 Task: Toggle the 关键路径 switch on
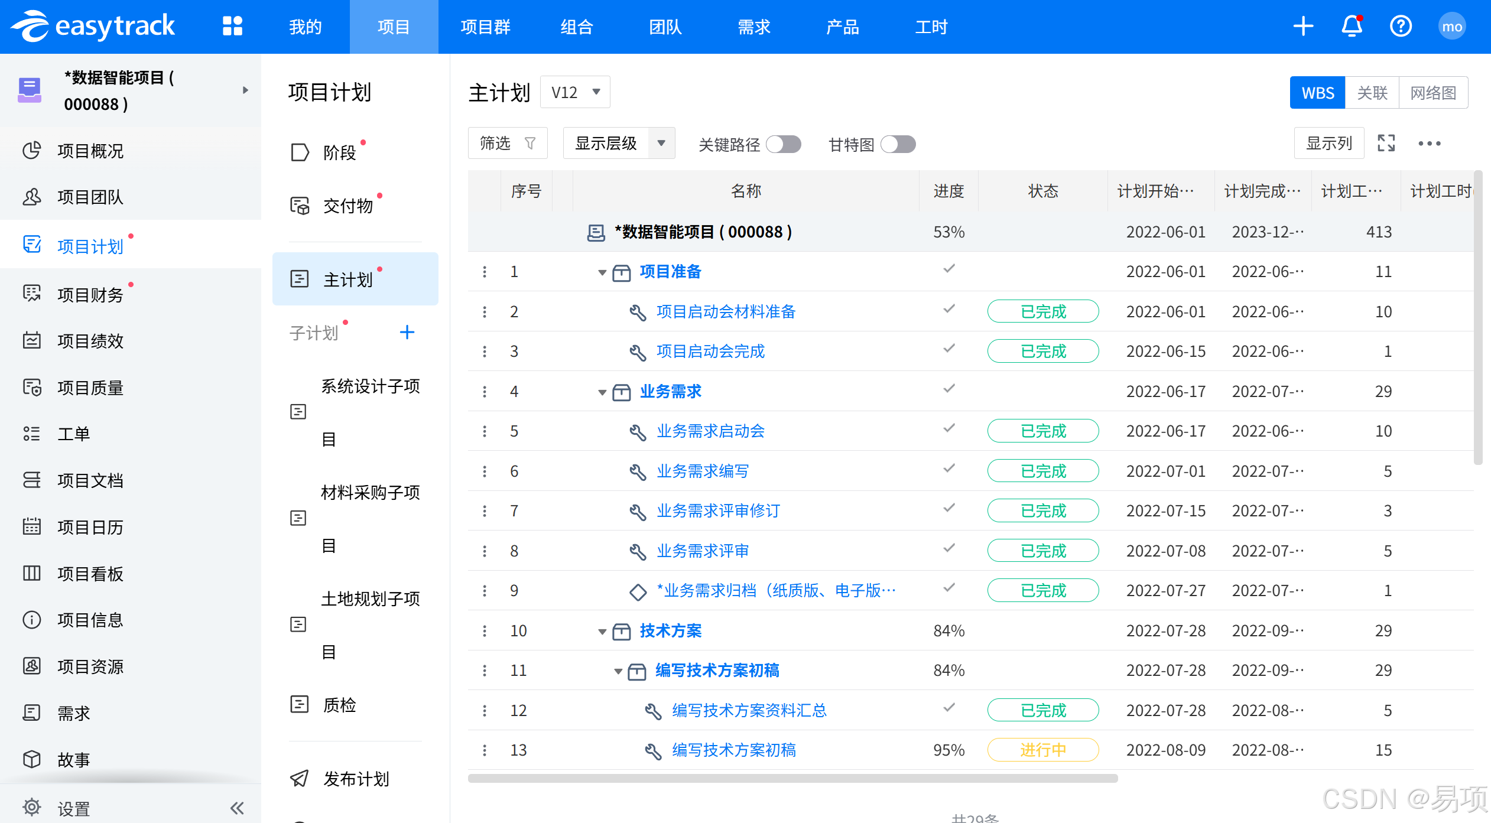point(783,144)
